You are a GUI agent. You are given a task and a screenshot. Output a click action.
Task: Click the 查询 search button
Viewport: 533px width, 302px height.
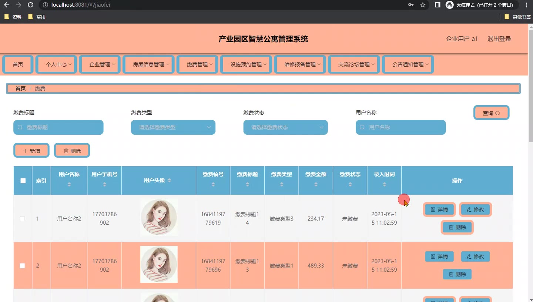pyautogui.click(x=491, y=113)
